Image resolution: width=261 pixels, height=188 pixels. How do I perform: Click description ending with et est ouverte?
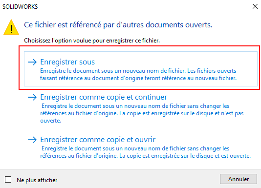pos(145,152)
